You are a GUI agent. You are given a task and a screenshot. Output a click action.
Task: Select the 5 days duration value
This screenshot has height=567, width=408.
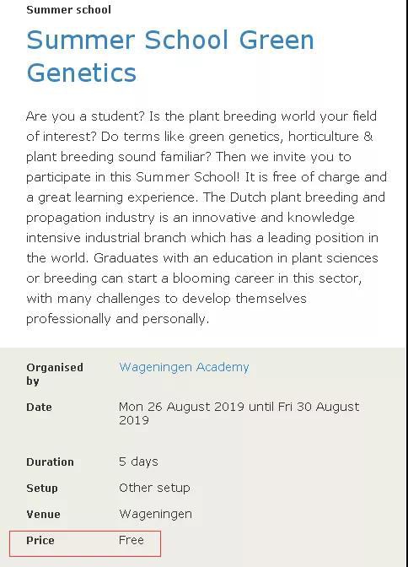pyautogui.click(x=138, y=462)
